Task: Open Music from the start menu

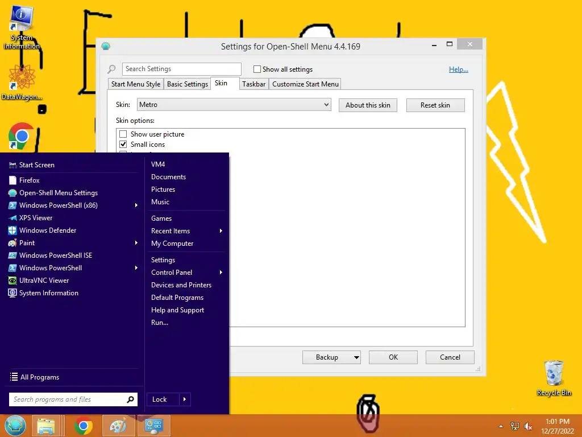Action: coord(160,202)
